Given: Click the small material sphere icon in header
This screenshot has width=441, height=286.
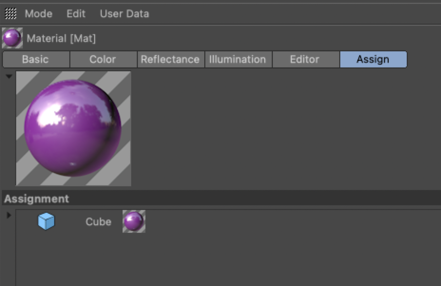Looking at the screenshot, I should tap(12, 38).
